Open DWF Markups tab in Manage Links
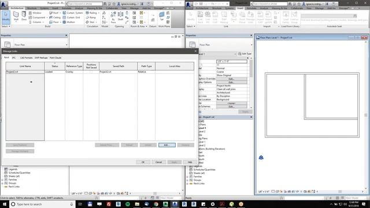 pos(41,58)
